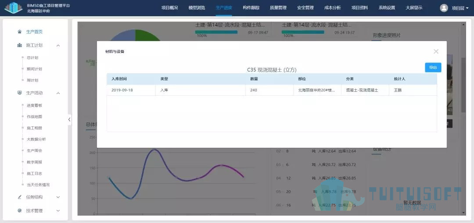Viewport: 474px width, 223px height.
Task: Expand the 技术管理 section chevron
Action: 58,211
